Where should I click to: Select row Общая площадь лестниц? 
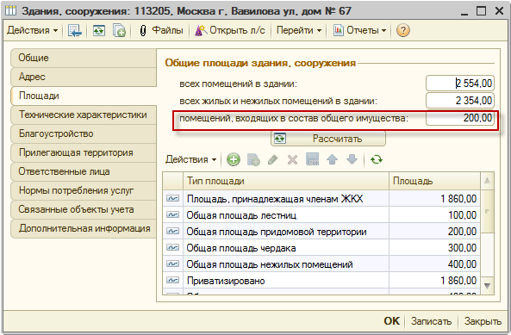321,215
